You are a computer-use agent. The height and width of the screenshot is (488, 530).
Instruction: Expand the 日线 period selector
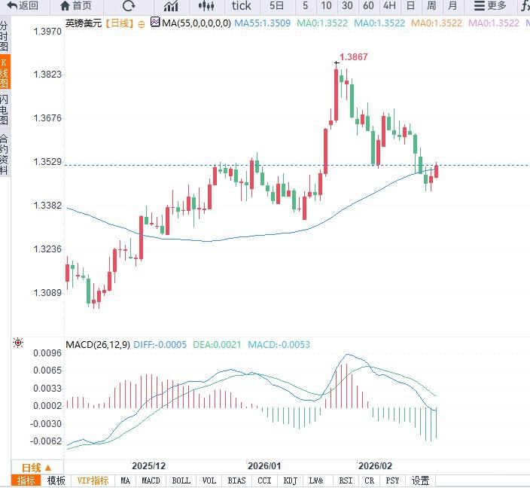tap(37, 468)
